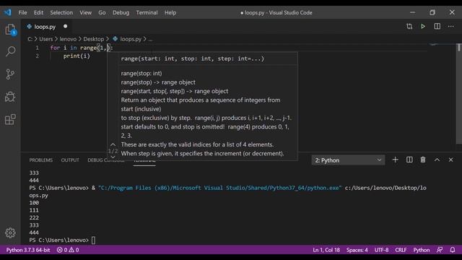Open the Edit menu

(38, 13)
